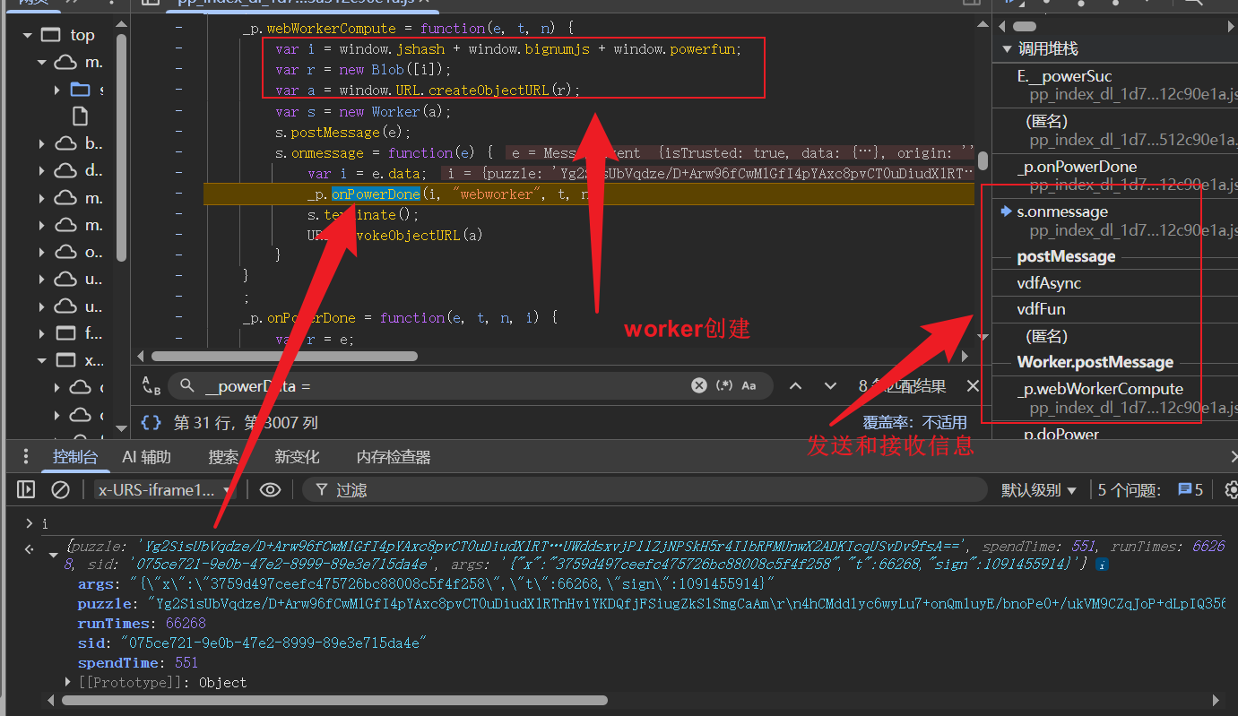Image resolution: width=1238 pixels, height=716 pixels.
Task: Open the document file icon under folder
Action: coord(81,116)
